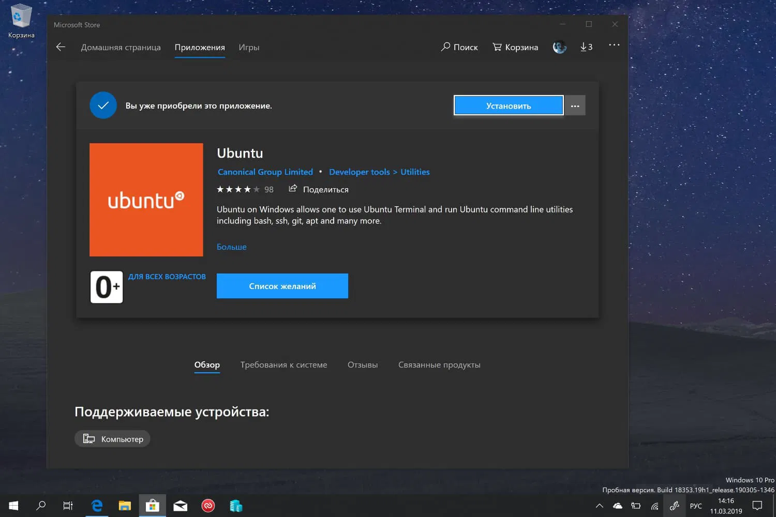This screenshot has height=517, width=776.
Task: Open Требования к системе tab
Action: (x=283, y=364)
